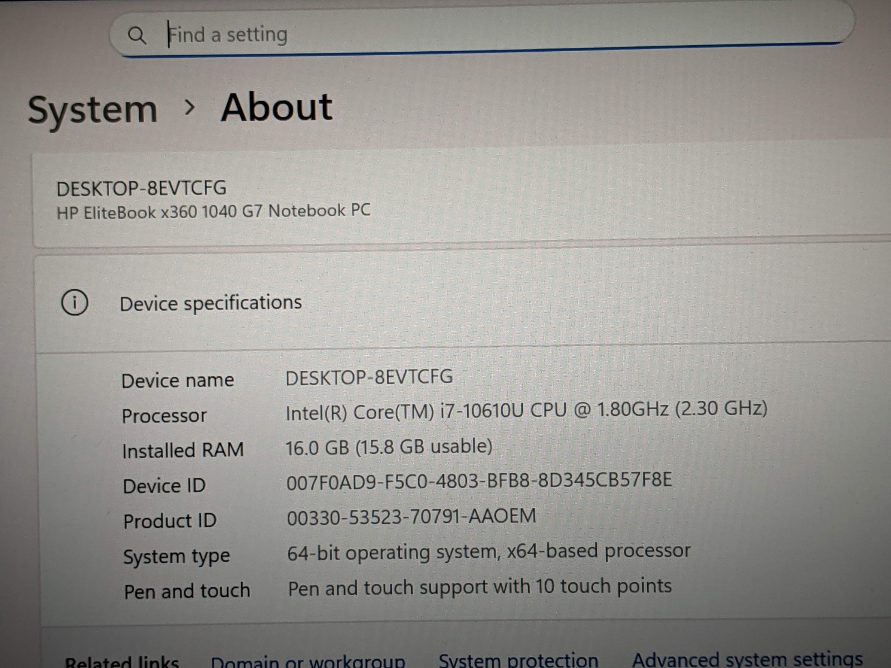891x668 pixels.
Task: Open the "Domain or workgroup" link
Action: coord(308,661)
